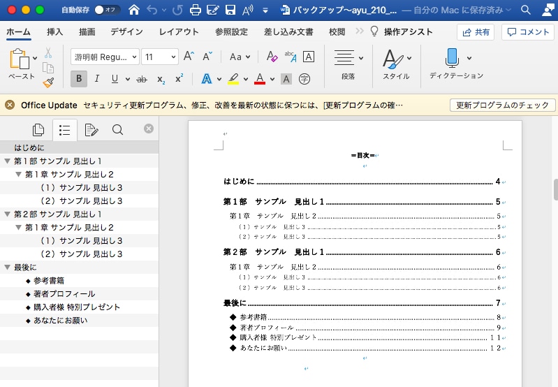Click the enclosed character icon
Image resolution: width=558 pixels, height=387 pixels.
click(x=304, y=79)
